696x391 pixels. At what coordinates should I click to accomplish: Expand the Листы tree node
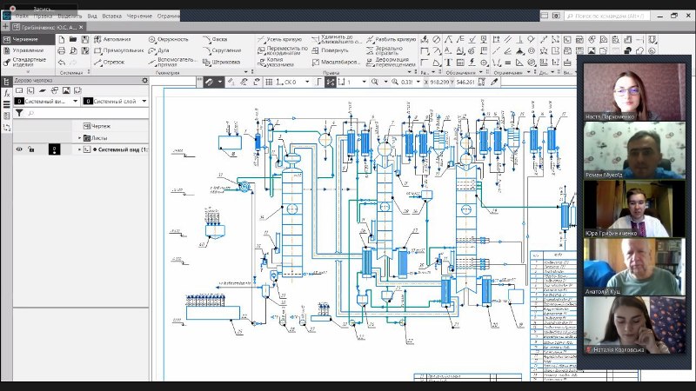pos(79,137)
